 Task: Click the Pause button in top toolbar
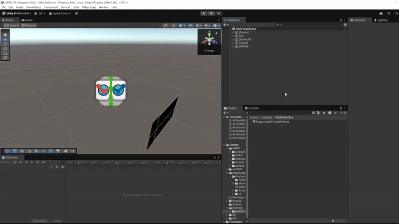click(x=211, y=13)
